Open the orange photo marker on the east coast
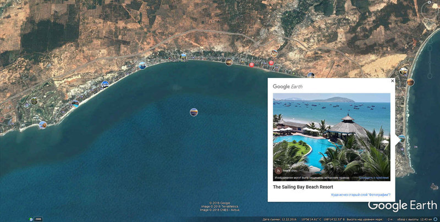The width and height of the screenshot is (440, 222). point(410,82)
